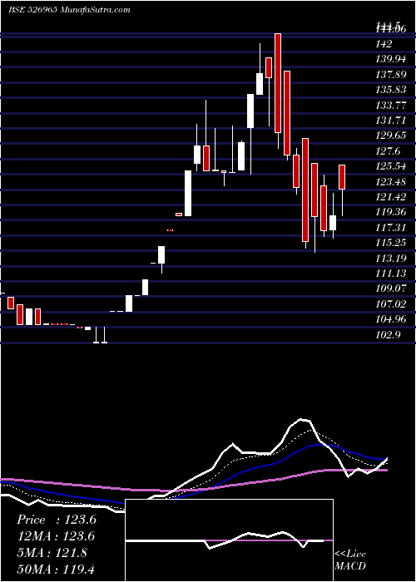Click the BSE 526965 MunafaSutra.com header text
The height and width of the screenshot is (582, 416).
pyautogui.click(x=69, y=10)
